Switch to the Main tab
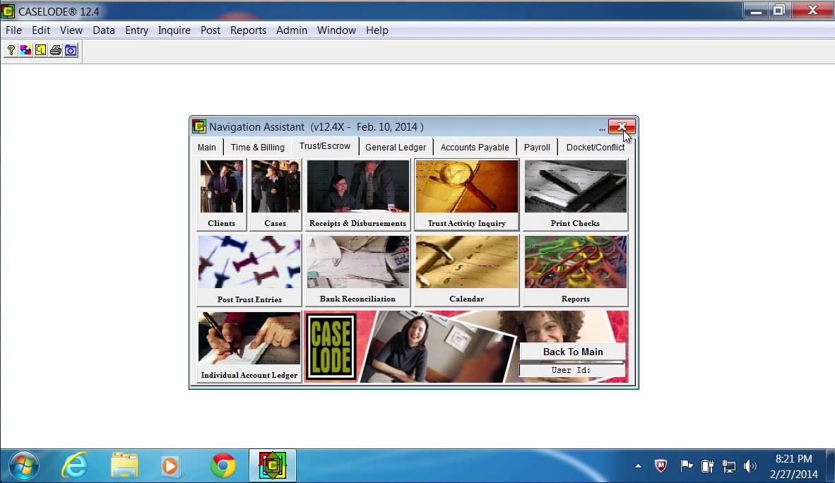This screenshot has height=483, width=835. [206, 148]
